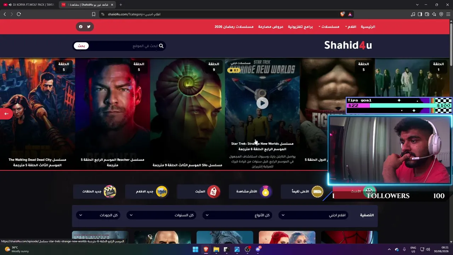This screenshot has width=453, height=255.
Task: View site information icon in address bar
Action: tap(103, 14)
